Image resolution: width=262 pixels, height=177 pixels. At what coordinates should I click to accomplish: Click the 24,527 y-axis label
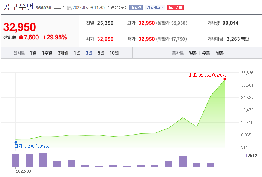click(247, 97)
